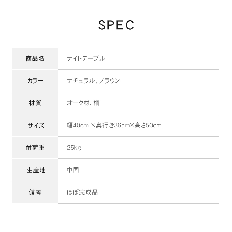Click the SPEC heading
This screenshot has width=232, height=232.
[116, 25]
